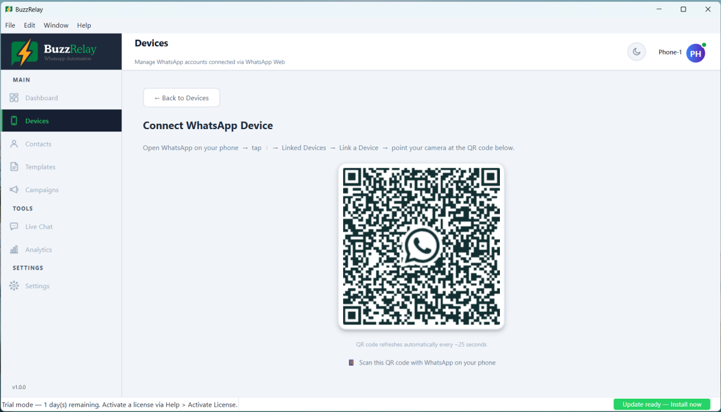Click Back to Devices button
Image resolution: width=721 pixels, height=412 pixels.
click(181, 98)
